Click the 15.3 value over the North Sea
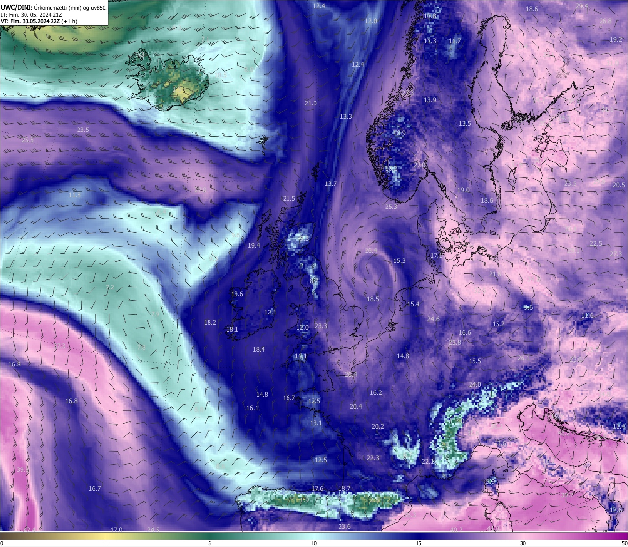 (399, 260)
